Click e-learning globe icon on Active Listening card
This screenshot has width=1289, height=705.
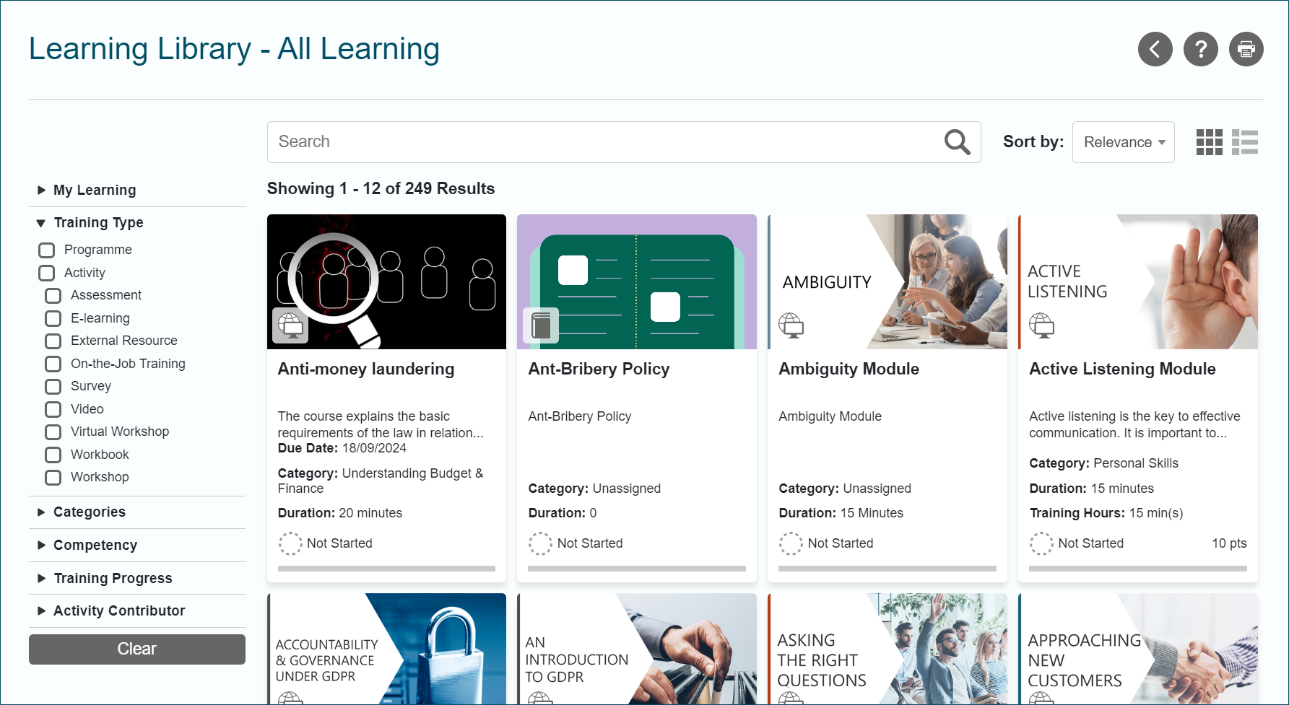tap(1042, 325)
